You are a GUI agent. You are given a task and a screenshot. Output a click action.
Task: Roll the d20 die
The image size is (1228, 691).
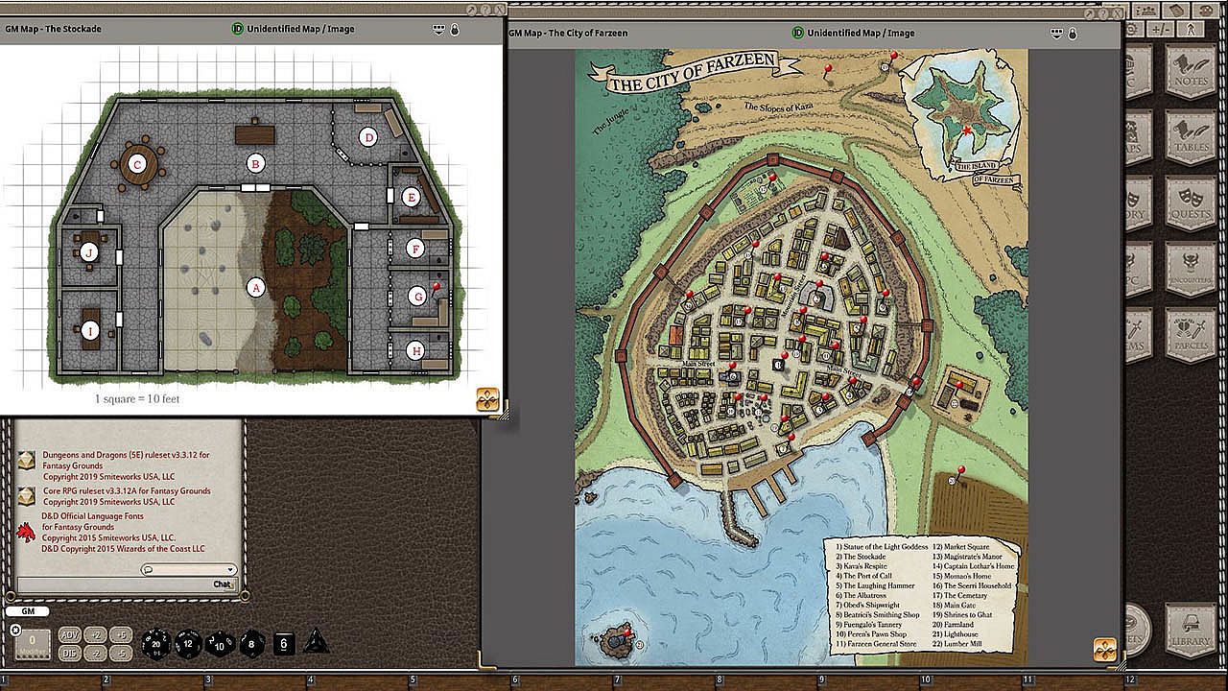tap(155, 643)
